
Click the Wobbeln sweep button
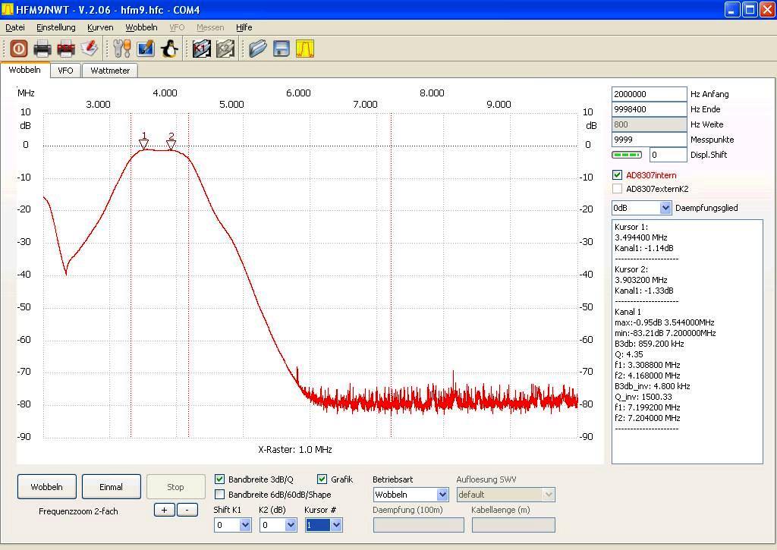[46, 487]
